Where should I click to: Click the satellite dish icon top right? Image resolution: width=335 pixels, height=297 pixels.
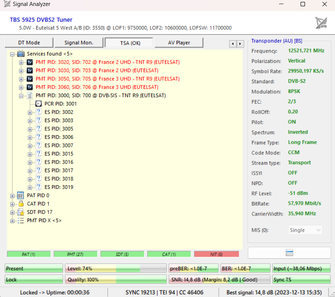321,23
